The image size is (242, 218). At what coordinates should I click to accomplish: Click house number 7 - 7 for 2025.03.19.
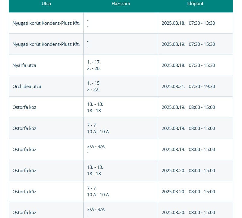(91, 125)
